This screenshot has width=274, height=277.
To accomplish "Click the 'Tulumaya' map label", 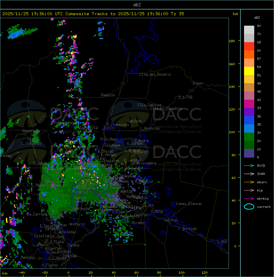I will pyautogui.click(x=112, y=145).
